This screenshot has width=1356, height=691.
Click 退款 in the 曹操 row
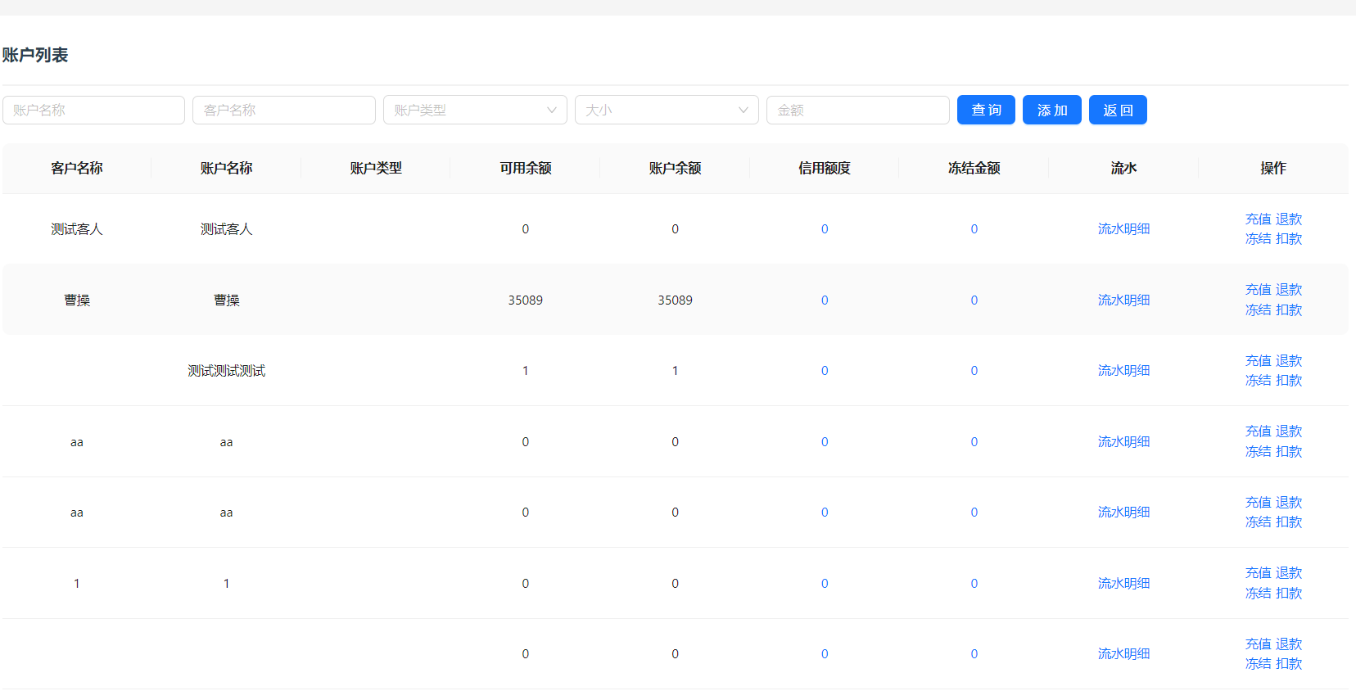(1289, 290)
